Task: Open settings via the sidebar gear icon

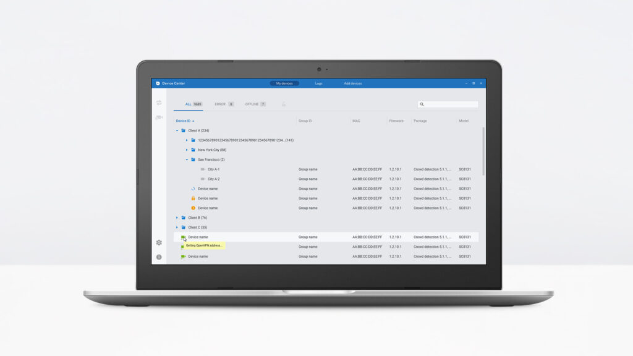Action: tap(159, 243)
